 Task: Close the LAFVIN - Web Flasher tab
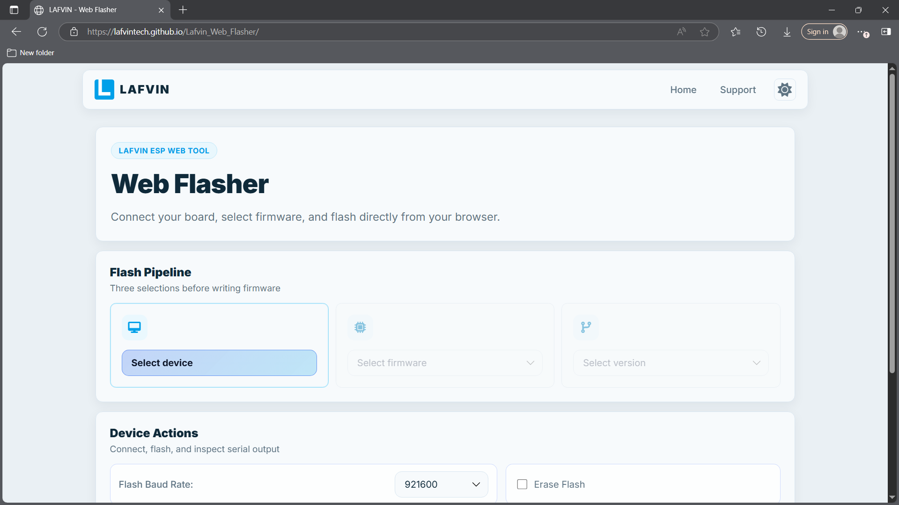point(161,10)
